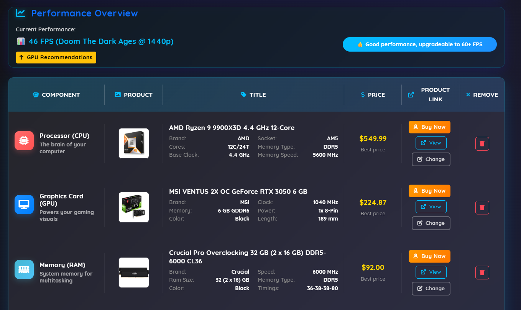Click the Performance Overview chart icon
This screenshot has height=310, width=521.
20,13
